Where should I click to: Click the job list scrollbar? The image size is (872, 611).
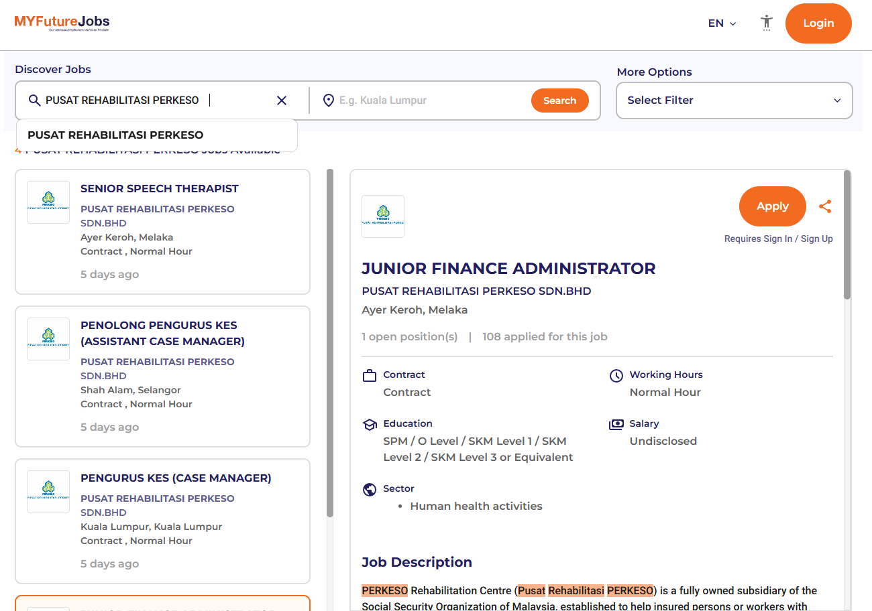pos(330,342)
